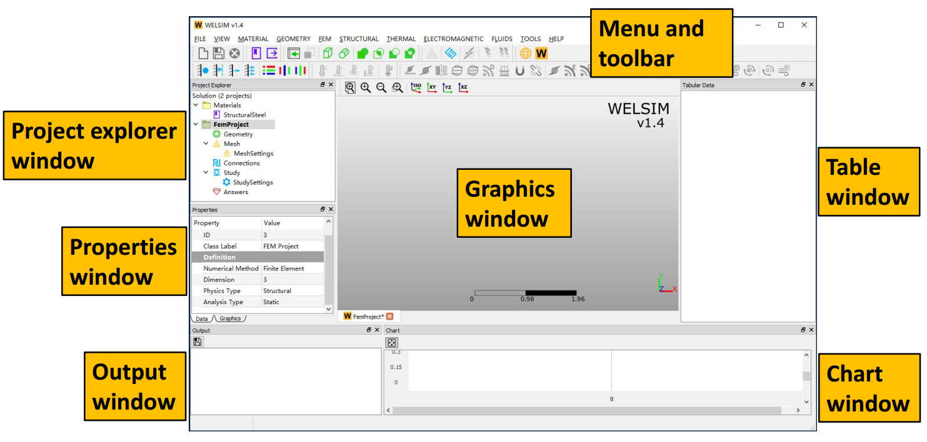Collapse the Materials tree node
Image resolution: width=927 pixels, height=442 pixels.
coord(196,106)
